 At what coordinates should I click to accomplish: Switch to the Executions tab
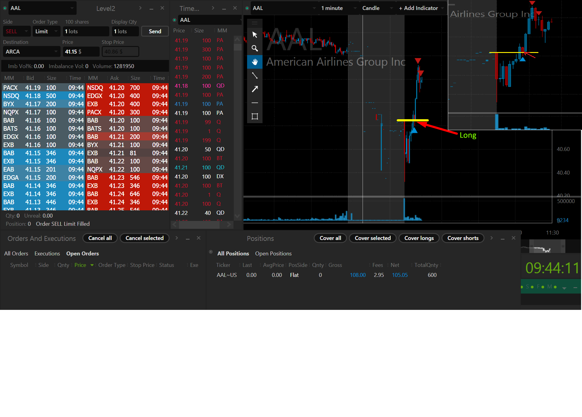tap(47, 254)
